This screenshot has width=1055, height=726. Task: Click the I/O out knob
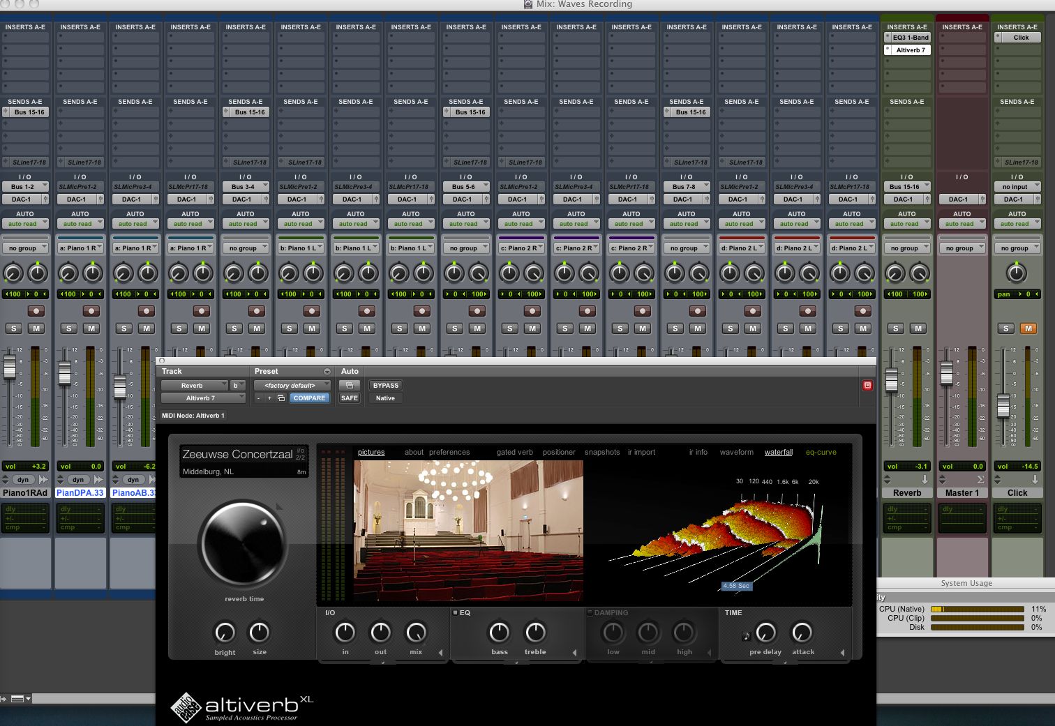point(380,632)
